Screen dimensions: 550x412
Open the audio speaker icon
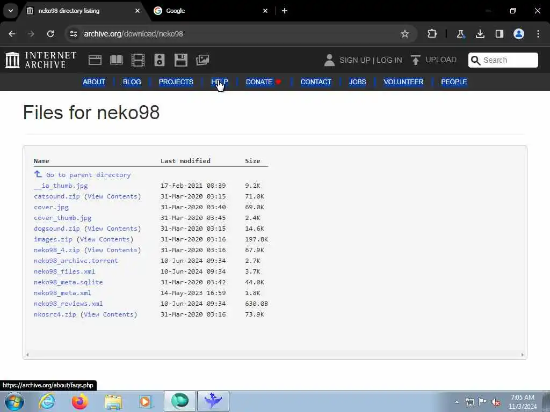click(x=159, y=60)
